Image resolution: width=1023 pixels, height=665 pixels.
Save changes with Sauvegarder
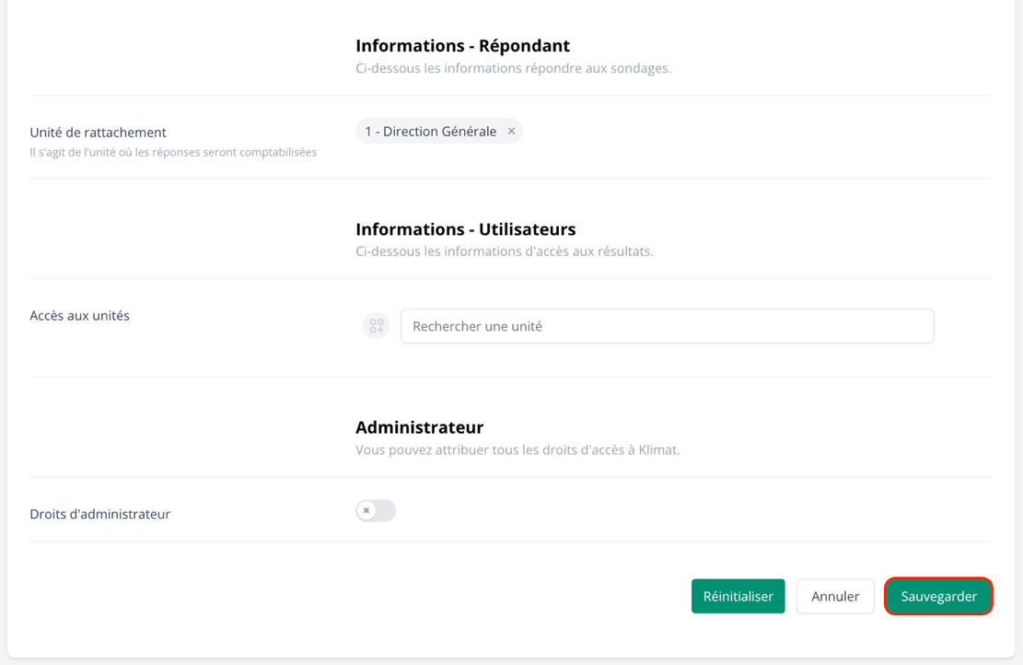(x=938, y=596)
